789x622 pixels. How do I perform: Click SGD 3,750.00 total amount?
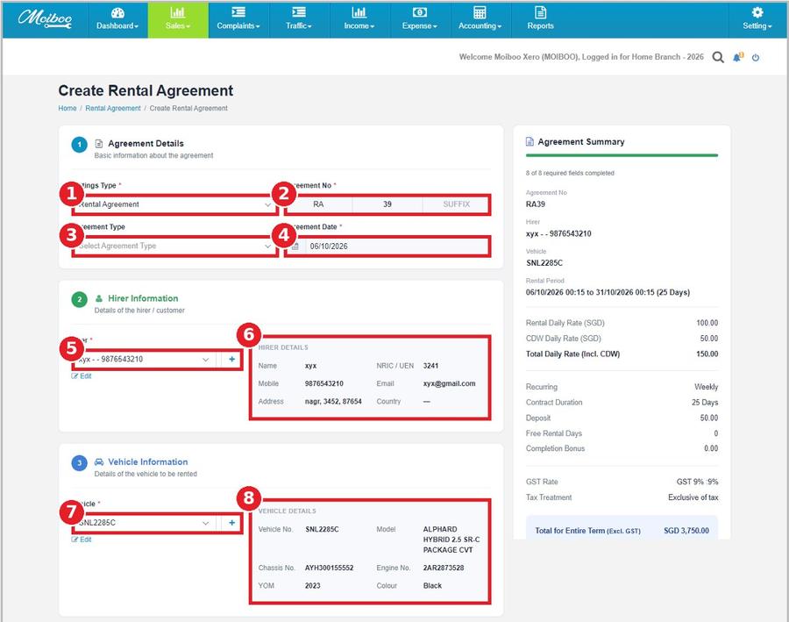point(686,531)
